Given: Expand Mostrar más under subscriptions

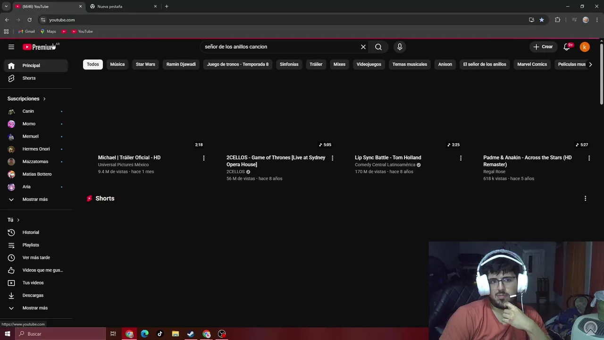Looking at the screenshot, I should pos(36,199).
